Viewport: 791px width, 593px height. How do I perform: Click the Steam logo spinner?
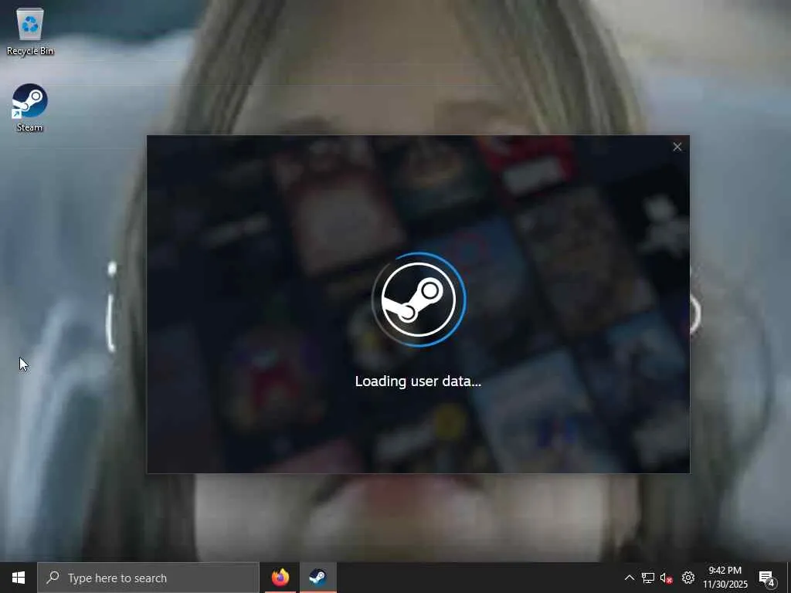point(418,300)
